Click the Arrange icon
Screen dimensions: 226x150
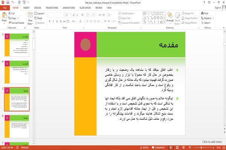click(x=170, y=15)
